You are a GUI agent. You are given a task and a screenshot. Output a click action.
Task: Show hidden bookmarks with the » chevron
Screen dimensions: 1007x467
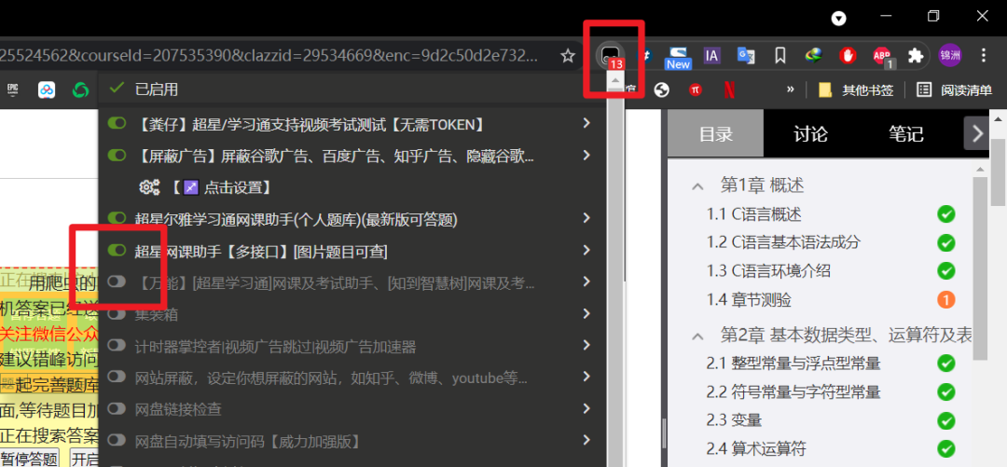pos(791,89)
